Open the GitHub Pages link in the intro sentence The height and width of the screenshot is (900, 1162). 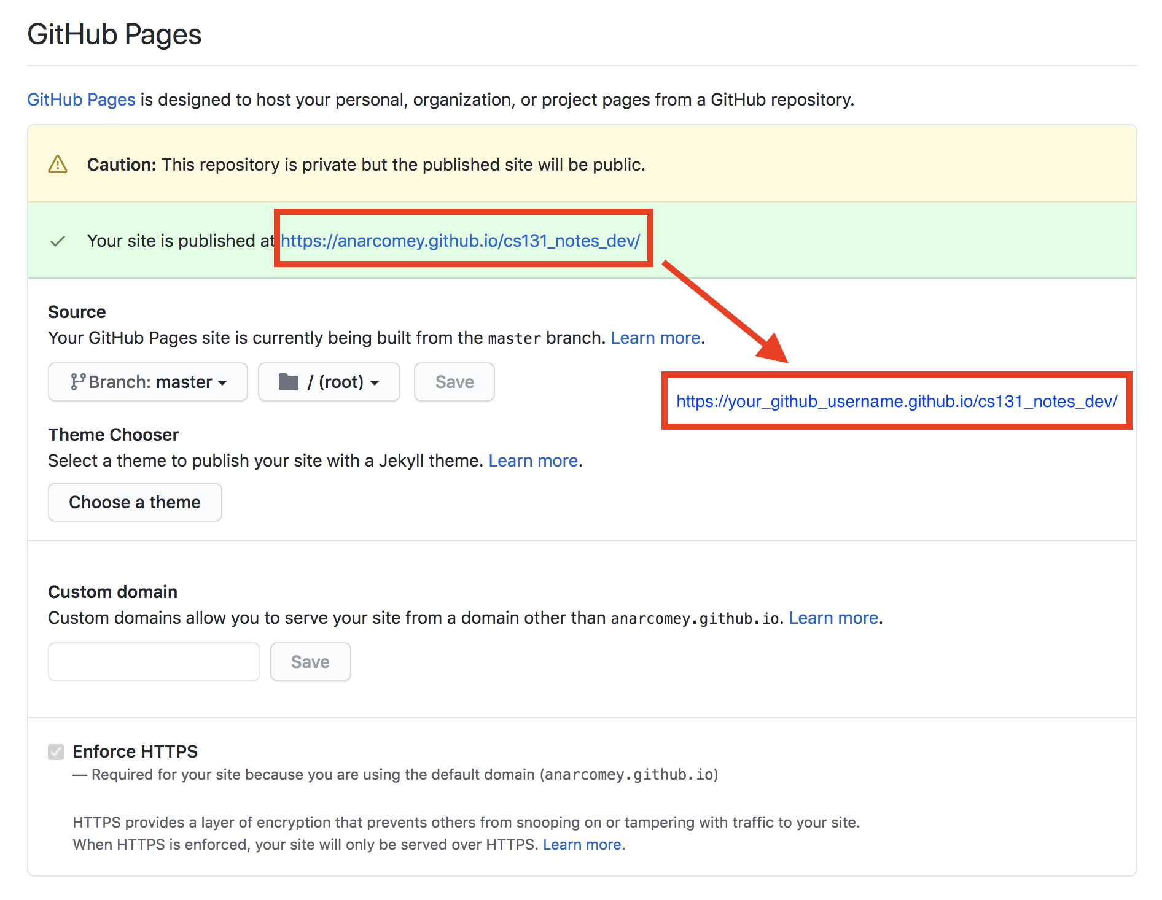pos(81,99)
